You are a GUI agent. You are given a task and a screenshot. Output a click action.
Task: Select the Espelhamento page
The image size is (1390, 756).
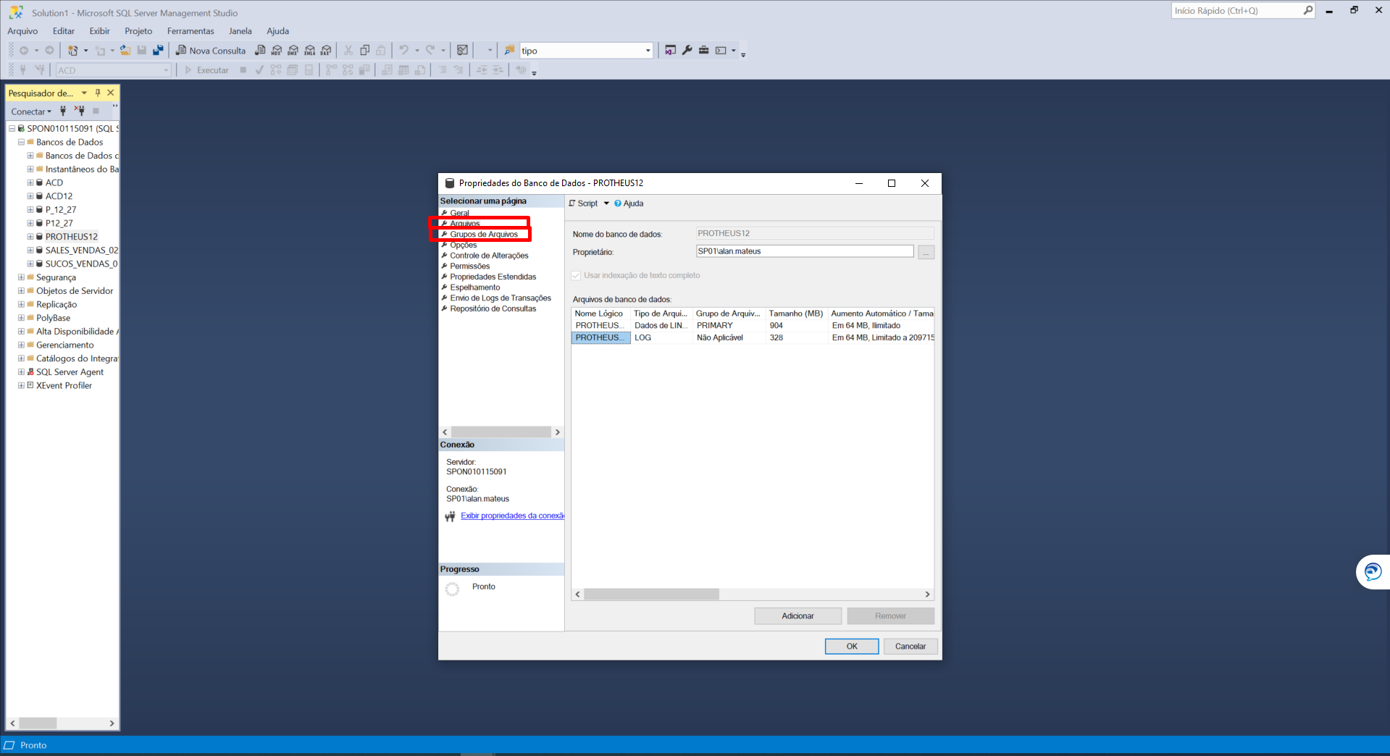[474, 287]
